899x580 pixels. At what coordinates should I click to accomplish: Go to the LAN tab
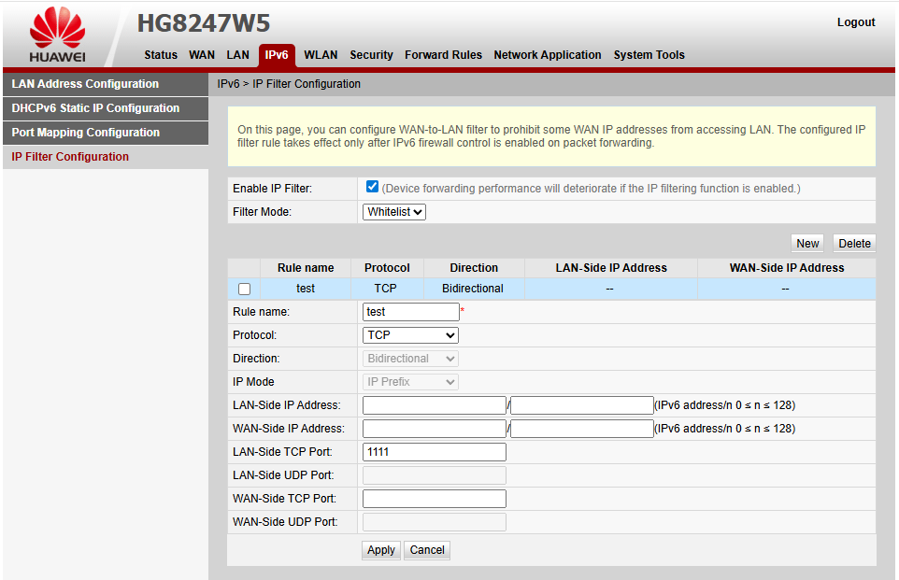click(x=238, y=55)
